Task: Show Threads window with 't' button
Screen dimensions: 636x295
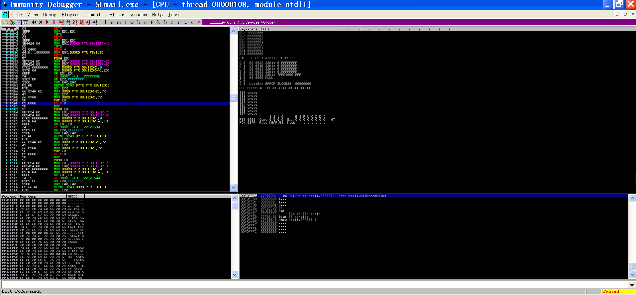Action: pos(125,22)
